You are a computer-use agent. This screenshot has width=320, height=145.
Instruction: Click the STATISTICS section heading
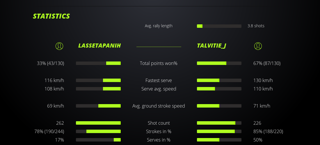51,16
